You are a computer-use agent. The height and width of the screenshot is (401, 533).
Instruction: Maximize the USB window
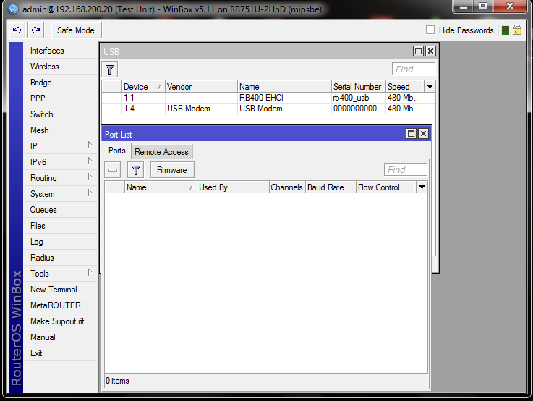(x=418, y=51)
